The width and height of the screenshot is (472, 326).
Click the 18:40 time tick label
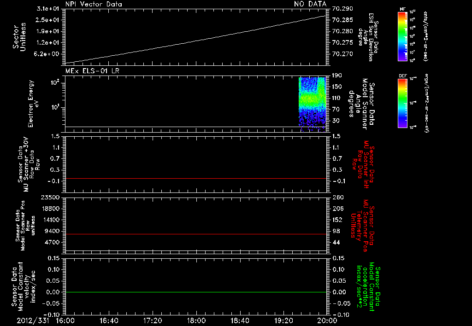tap(240, 321)
